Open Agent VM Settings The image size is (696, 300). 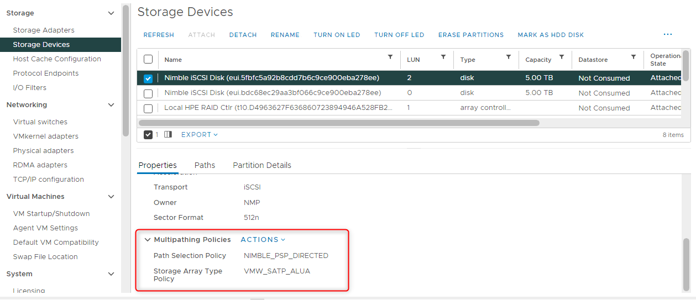(x=45, y=228)
